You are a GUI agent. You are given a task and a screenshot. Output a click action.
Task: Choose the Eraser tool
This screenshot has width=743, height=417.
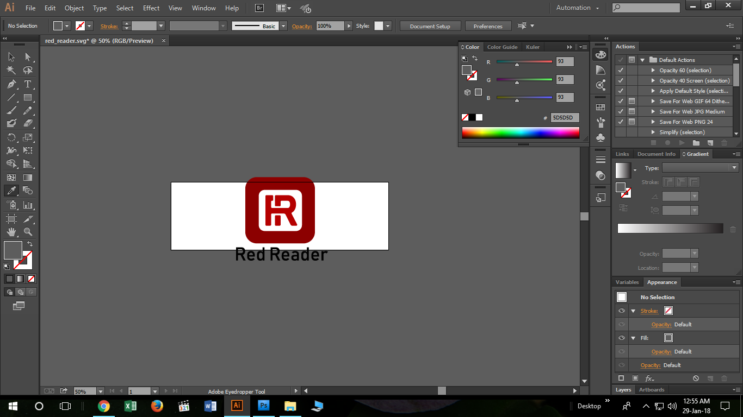point(28,124)
